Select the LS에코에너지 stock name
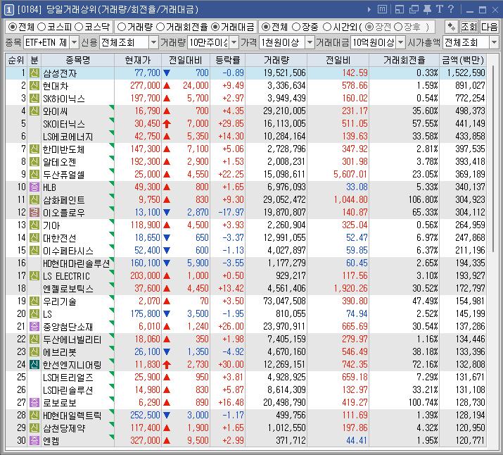 pyautogui.click(x=68, y=137)
